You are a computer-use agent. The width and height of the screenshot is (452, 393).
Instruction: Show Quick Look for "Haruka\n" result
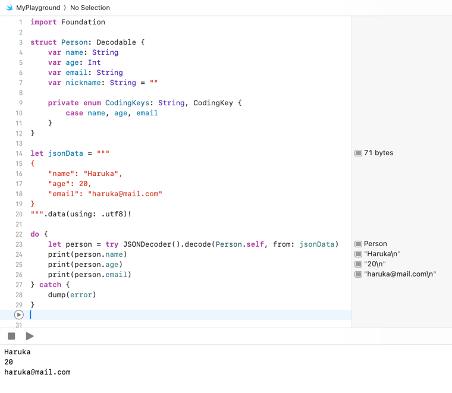tap(358, 254)
